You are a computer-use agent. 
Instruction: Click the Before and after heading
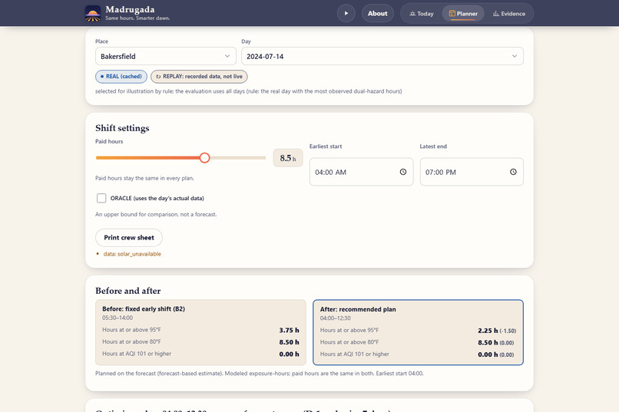(x=128, y=291)
